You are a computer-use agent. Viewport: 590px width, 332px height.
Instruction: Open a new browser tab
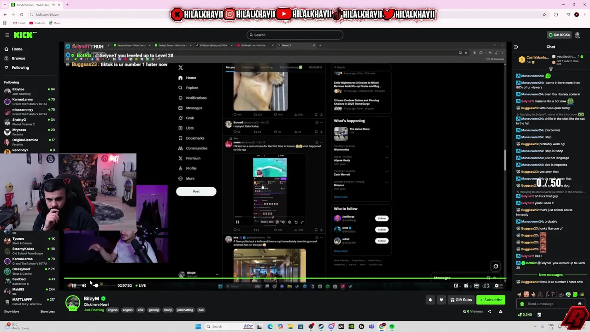coord(67,5)
